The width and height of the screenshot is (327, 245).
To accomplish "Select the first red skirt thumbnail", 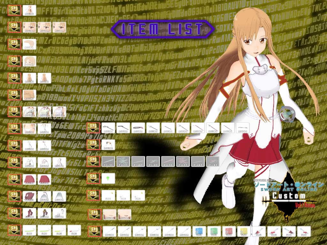I will coord(29,179).
